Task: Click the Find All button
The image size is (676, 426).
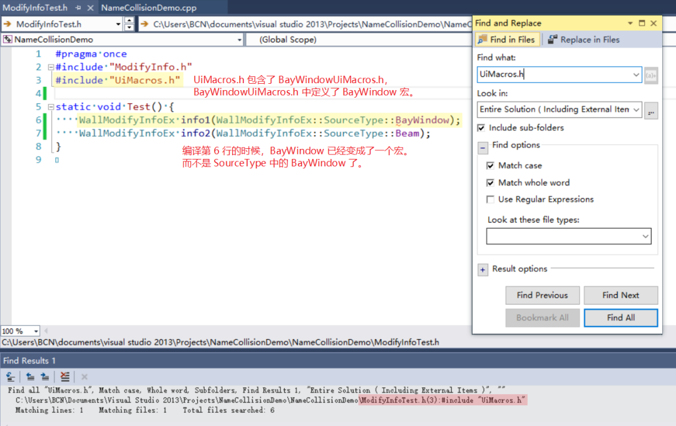Action: pos(620,317)
